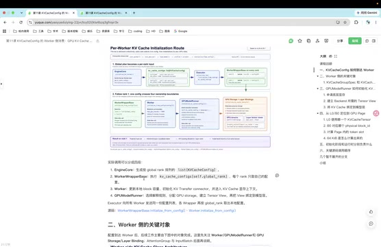
Task: Open the Per-Worker KV Cache Initialization Route diagram
Action: pos(190,98)
